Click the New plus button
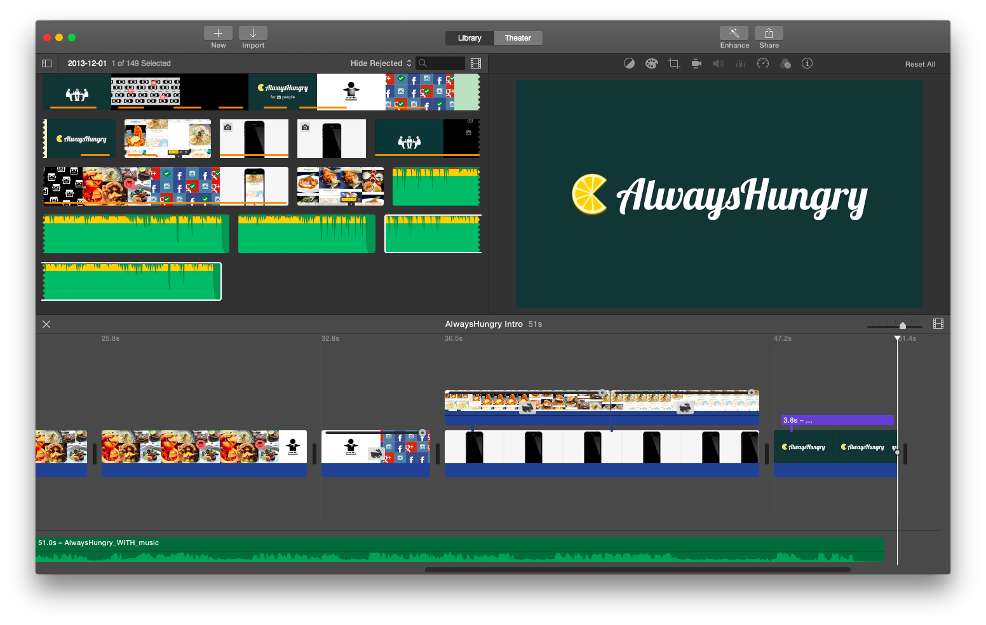 click(x=218, y=33)
